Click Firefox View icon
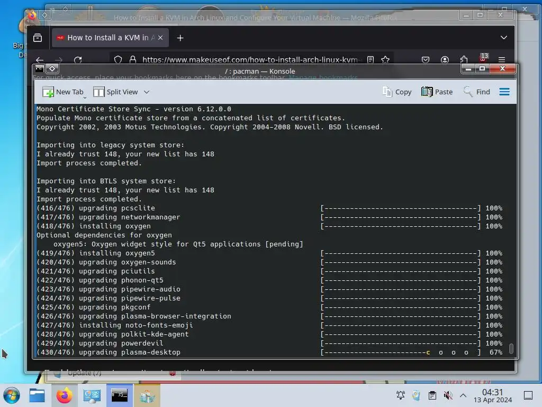Image resolution: width=542 pixels, height=407 pixels. pyautogui.click(x=38, y=38)
